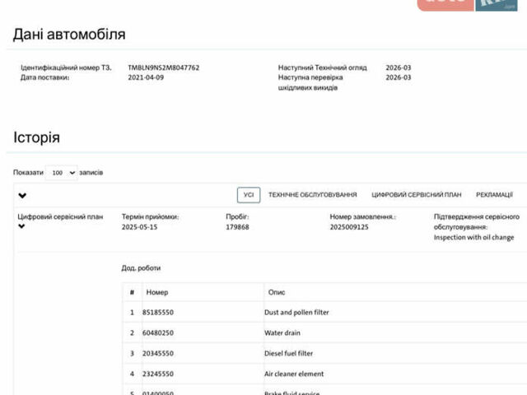Sort by the # column header
The width and height of the screenshot is (527, 395).
[x=132, y=292]
